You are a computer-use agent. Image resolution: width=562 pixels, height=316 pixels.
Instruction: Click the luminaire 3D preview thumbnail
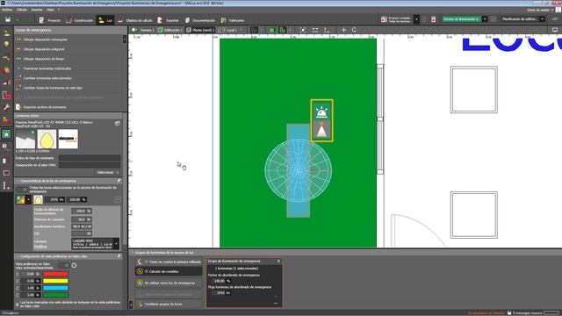tap(25, 139)
